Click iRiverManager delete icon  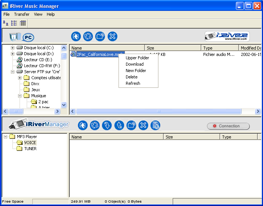(x=143, y=125)
